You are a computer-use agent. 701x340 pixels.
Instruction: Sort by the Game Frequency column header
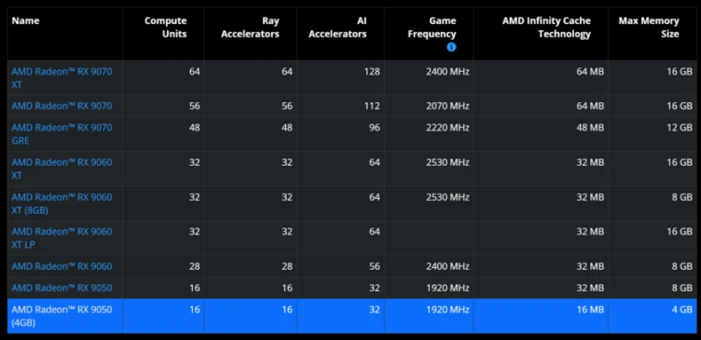pos(432,28)
